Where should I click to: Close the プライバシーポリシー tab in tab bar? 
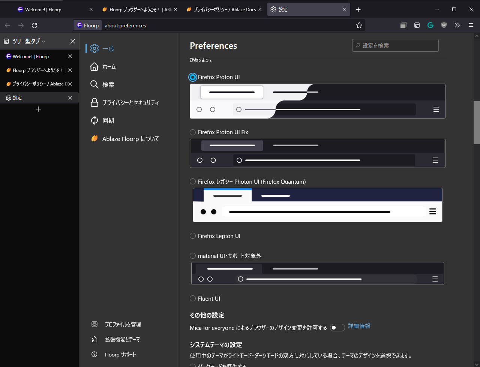click(260, 9)
